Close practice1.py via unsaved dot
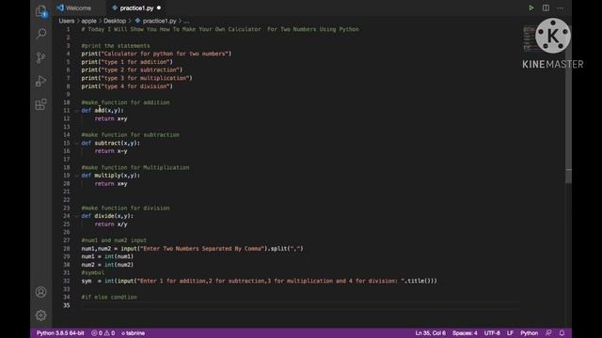The width and height of the screenshot is (602, 338). [159, 8]
